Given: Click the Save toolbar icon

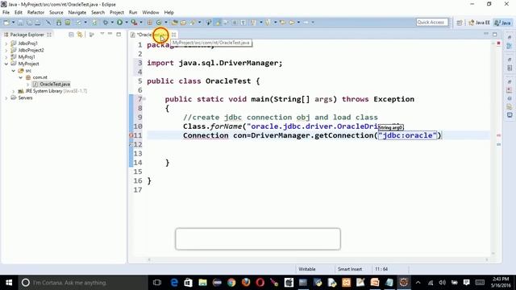Looking at the screenshot, I should (x=20, y=23).
